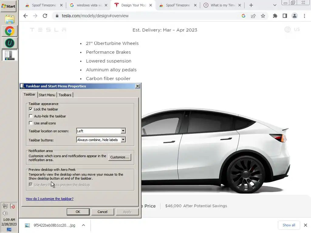This screenshot has width=311, height=233.
Task: Click the network tray icon
Action: [5, 206]
